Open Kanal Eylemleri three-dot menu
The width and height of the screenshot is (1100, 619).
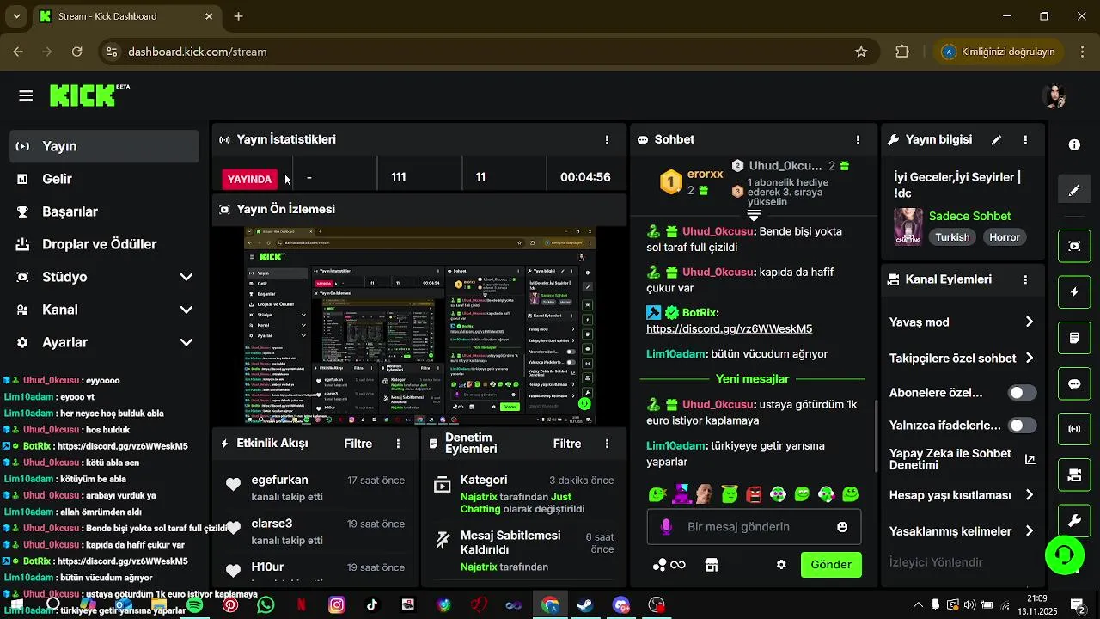1025,279
